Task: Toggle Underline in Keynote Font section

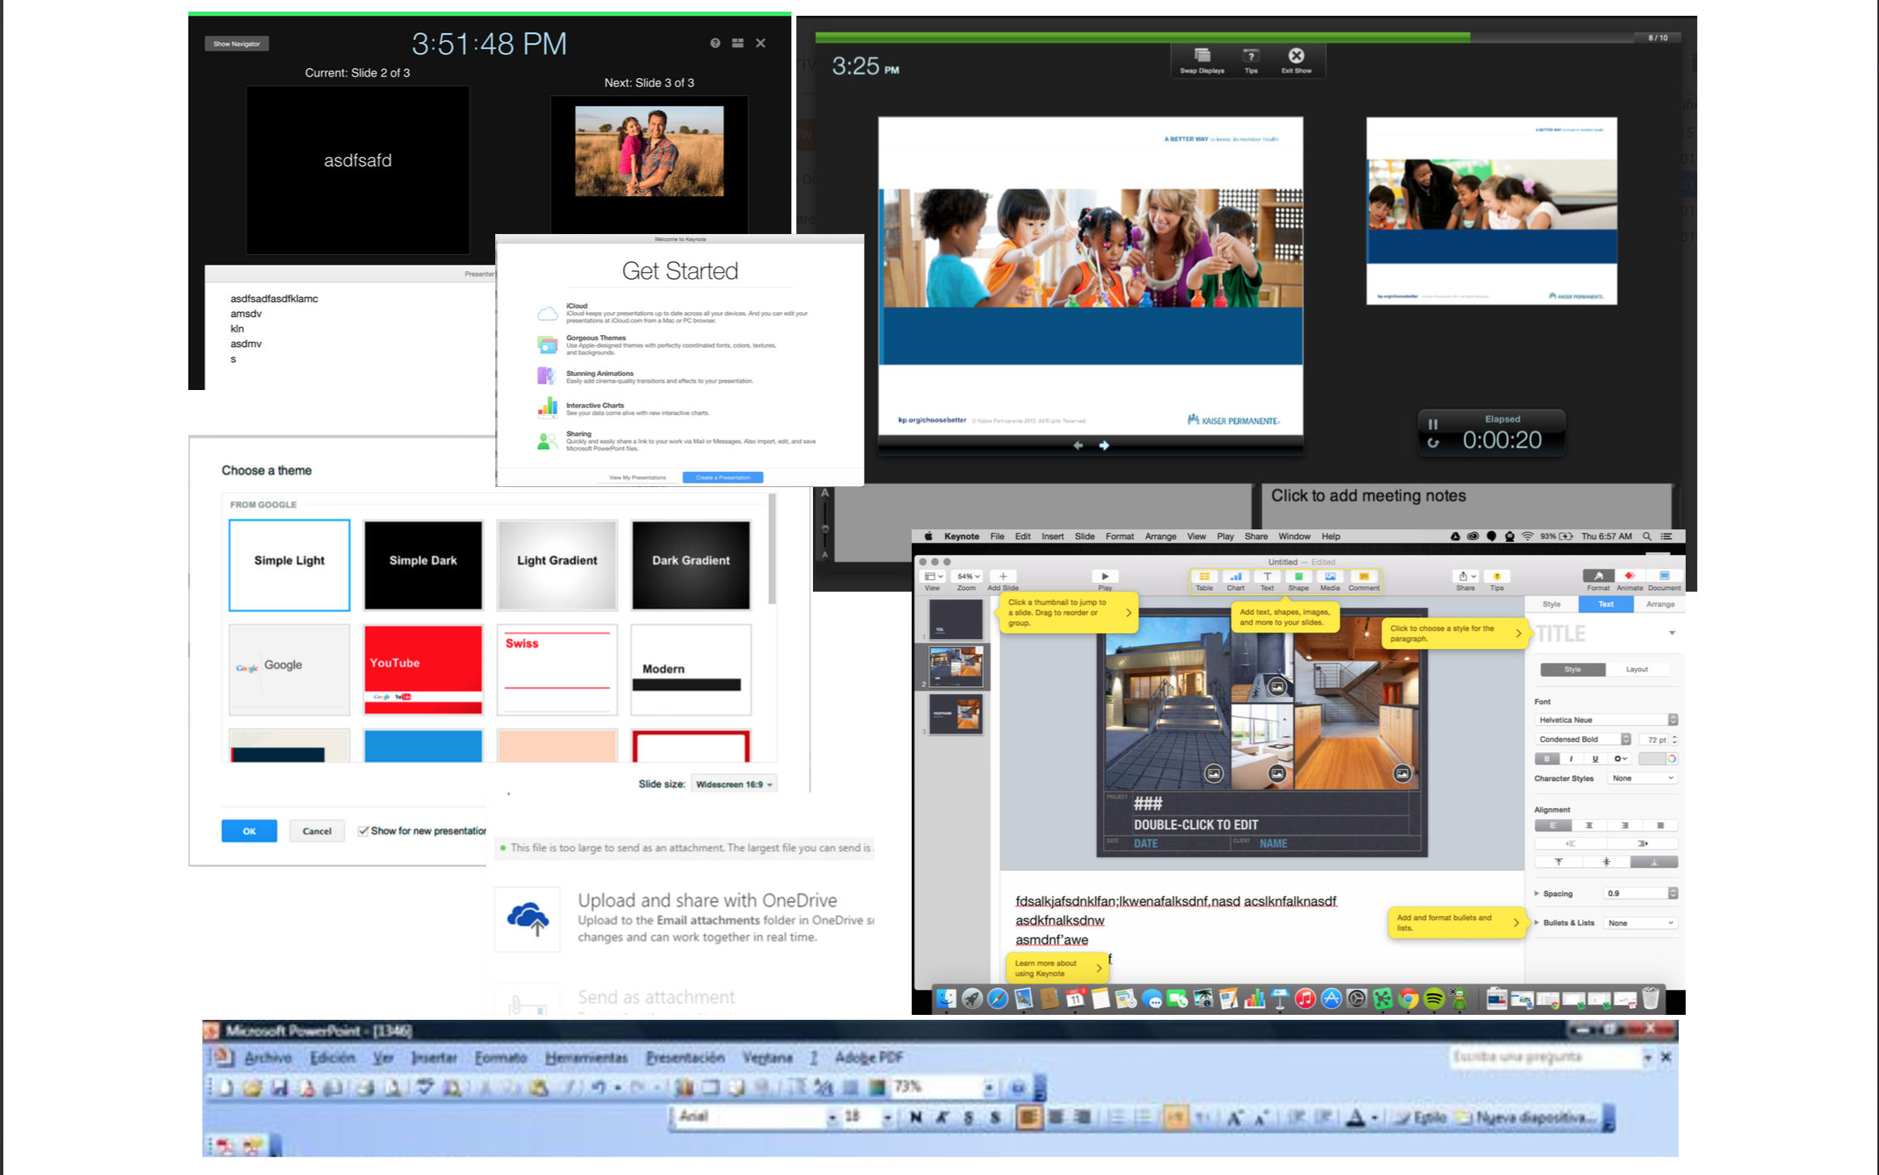Action: point(1594,758)
